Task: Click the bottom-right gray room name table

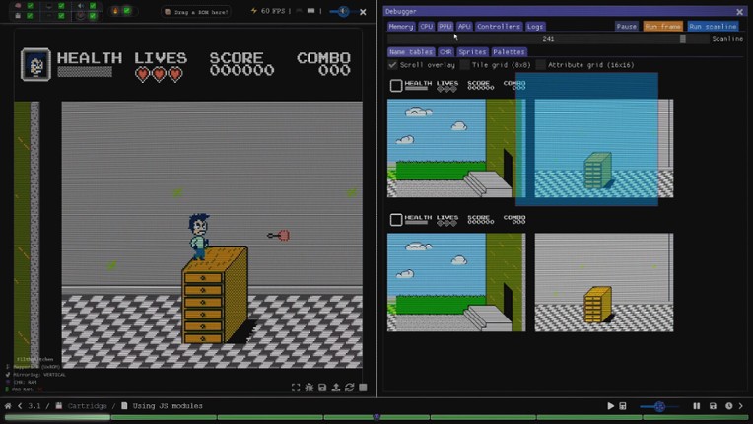Action: pyautogui.click(x=604, y=282)
